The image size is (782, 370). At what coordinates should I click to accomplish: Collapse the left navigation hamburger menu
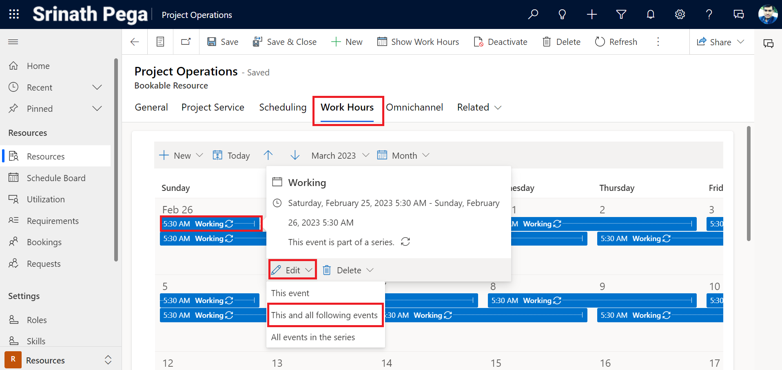tap(13, 42)
